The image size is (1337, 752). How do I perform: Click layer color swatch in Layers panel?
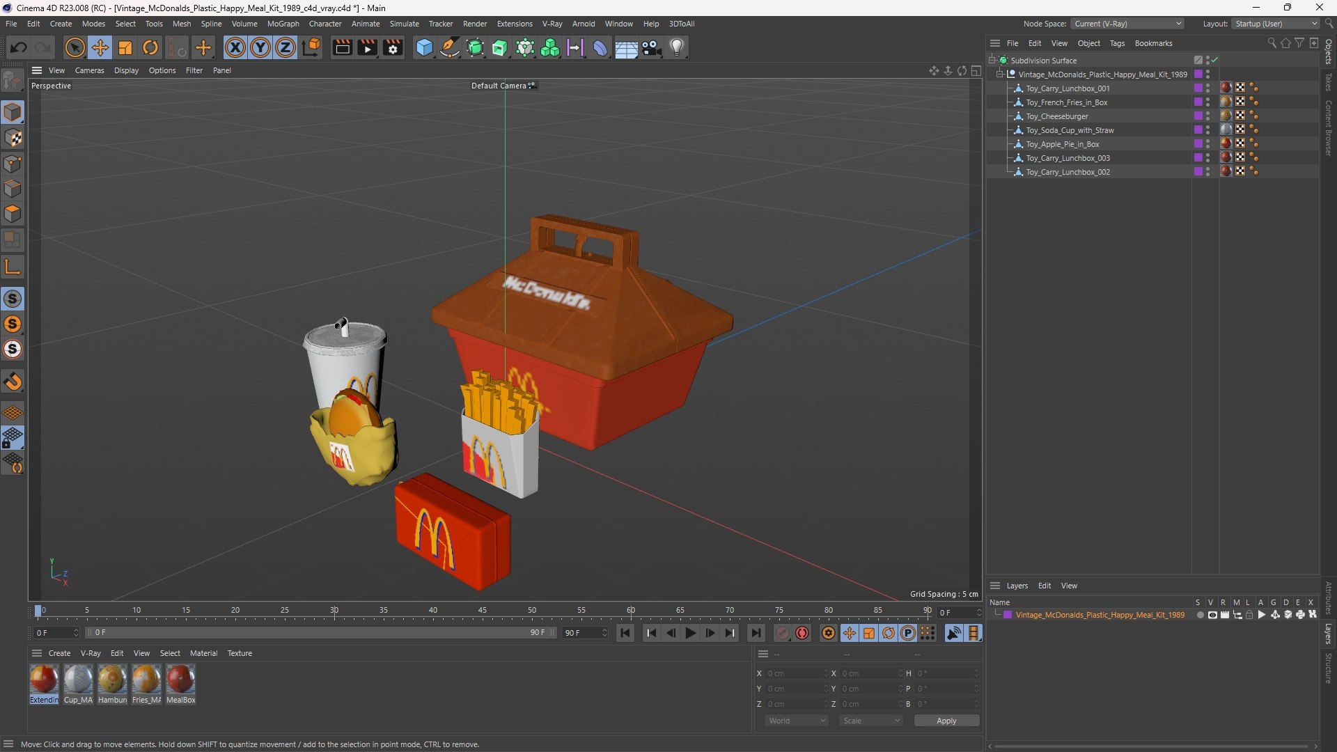pos(1007,615)
